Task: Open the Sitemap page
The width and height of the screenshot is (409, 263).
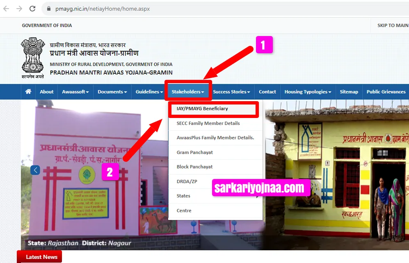Action: [x=349, y=92]
